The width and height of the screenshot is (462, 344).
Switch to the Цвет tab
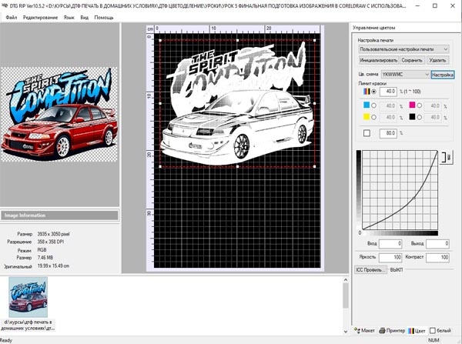point(417,331)
